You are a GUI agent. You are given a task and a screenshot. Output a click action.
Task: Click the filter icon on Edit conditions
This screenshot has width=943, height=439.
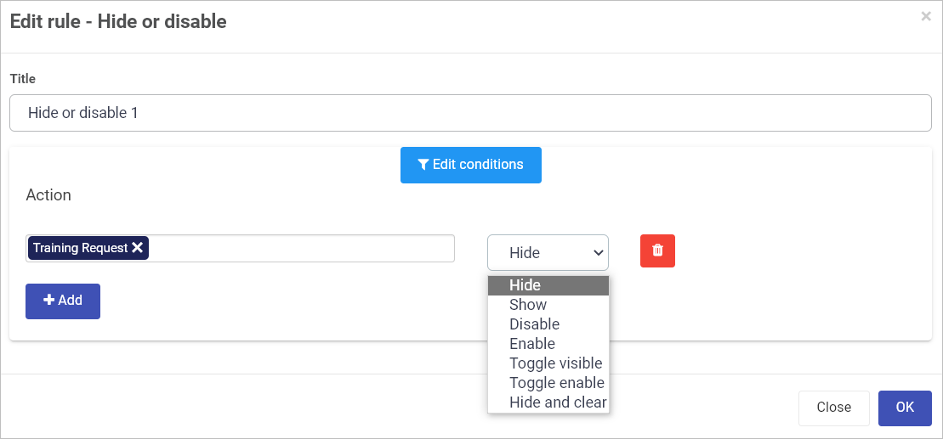pos(423,165)
